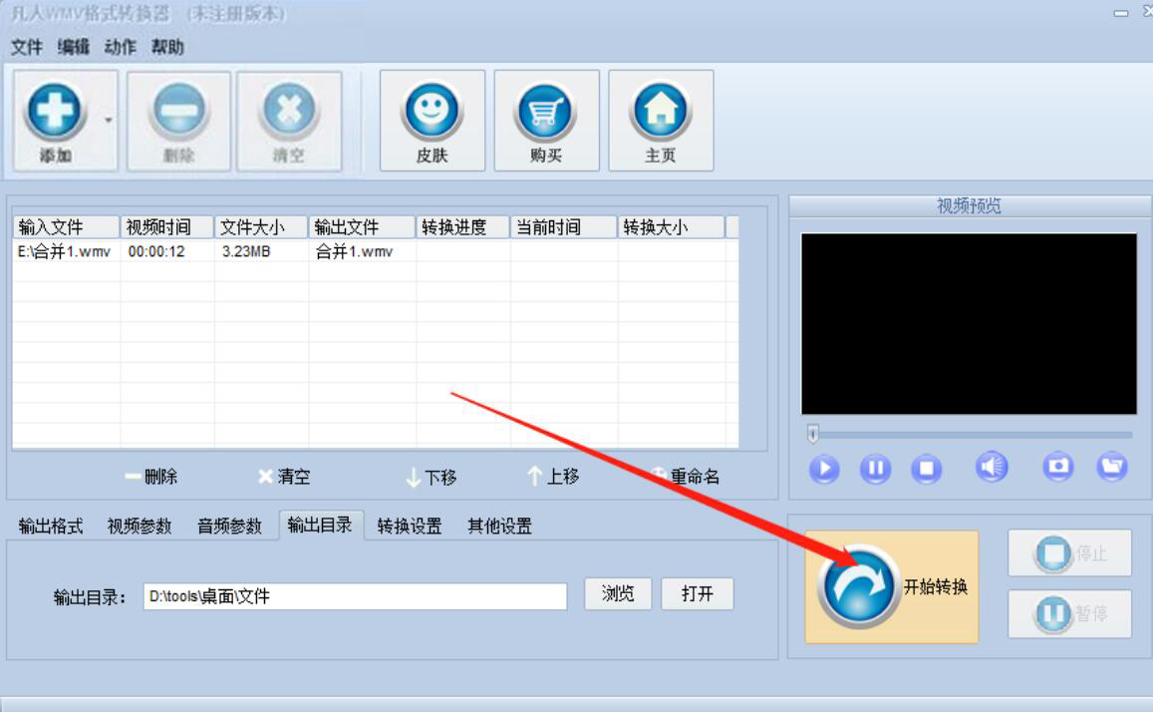Click the 转换进度 column header
This screenshot has height=712, width=1153.
click(463, 227)
